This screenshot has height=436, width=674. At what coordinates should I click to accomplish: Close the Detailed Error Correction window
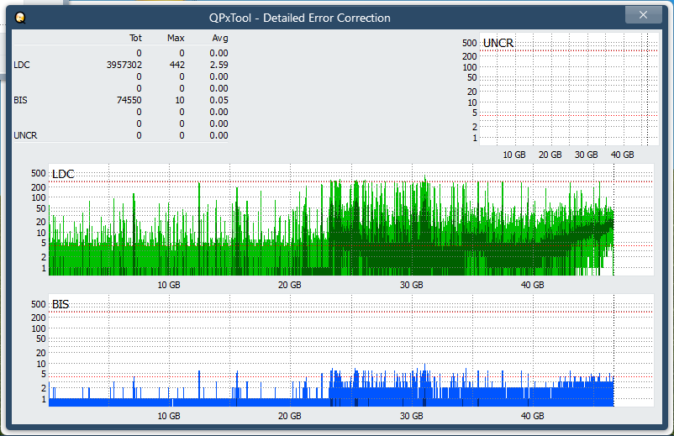[x=643, y=15]
